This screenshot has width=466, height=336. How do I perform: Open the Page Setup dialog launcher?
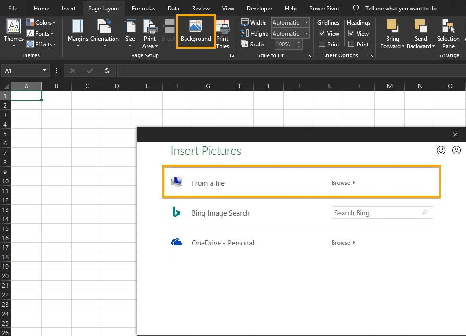coord(232,55)
